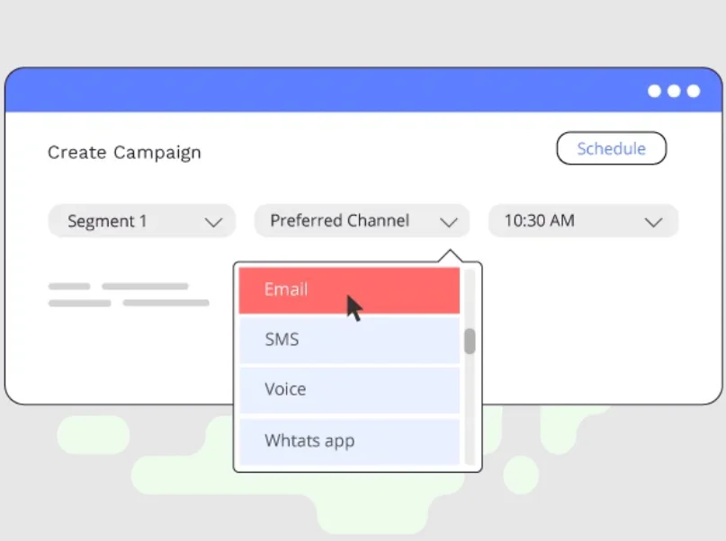This screenshot has width=726, height=541.
Task: Click the rightmost white dot in title bar
Action: point(694,91)
